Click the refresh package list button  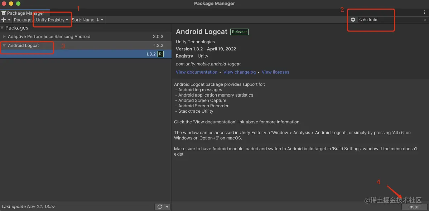point(159,207)
